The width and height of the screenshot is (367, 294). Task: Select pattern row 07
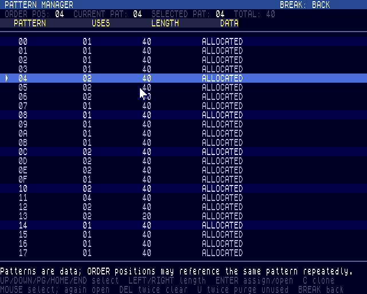pos(183,106)
